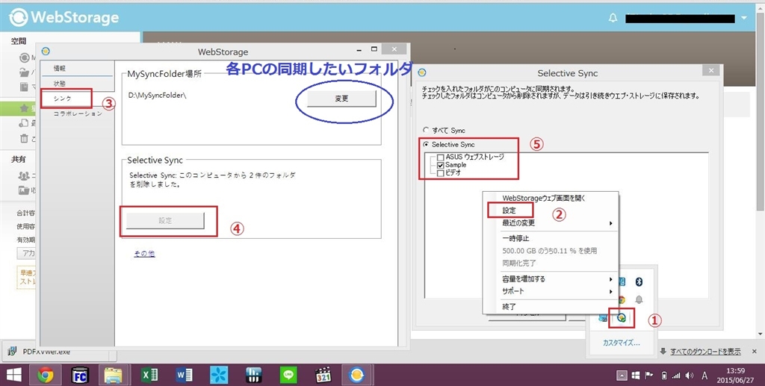Click the WebStorage settings window title icon

[46, 52]
